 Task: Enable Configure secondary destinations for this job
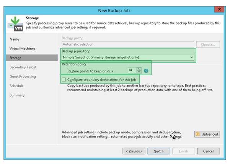point(64,79)
